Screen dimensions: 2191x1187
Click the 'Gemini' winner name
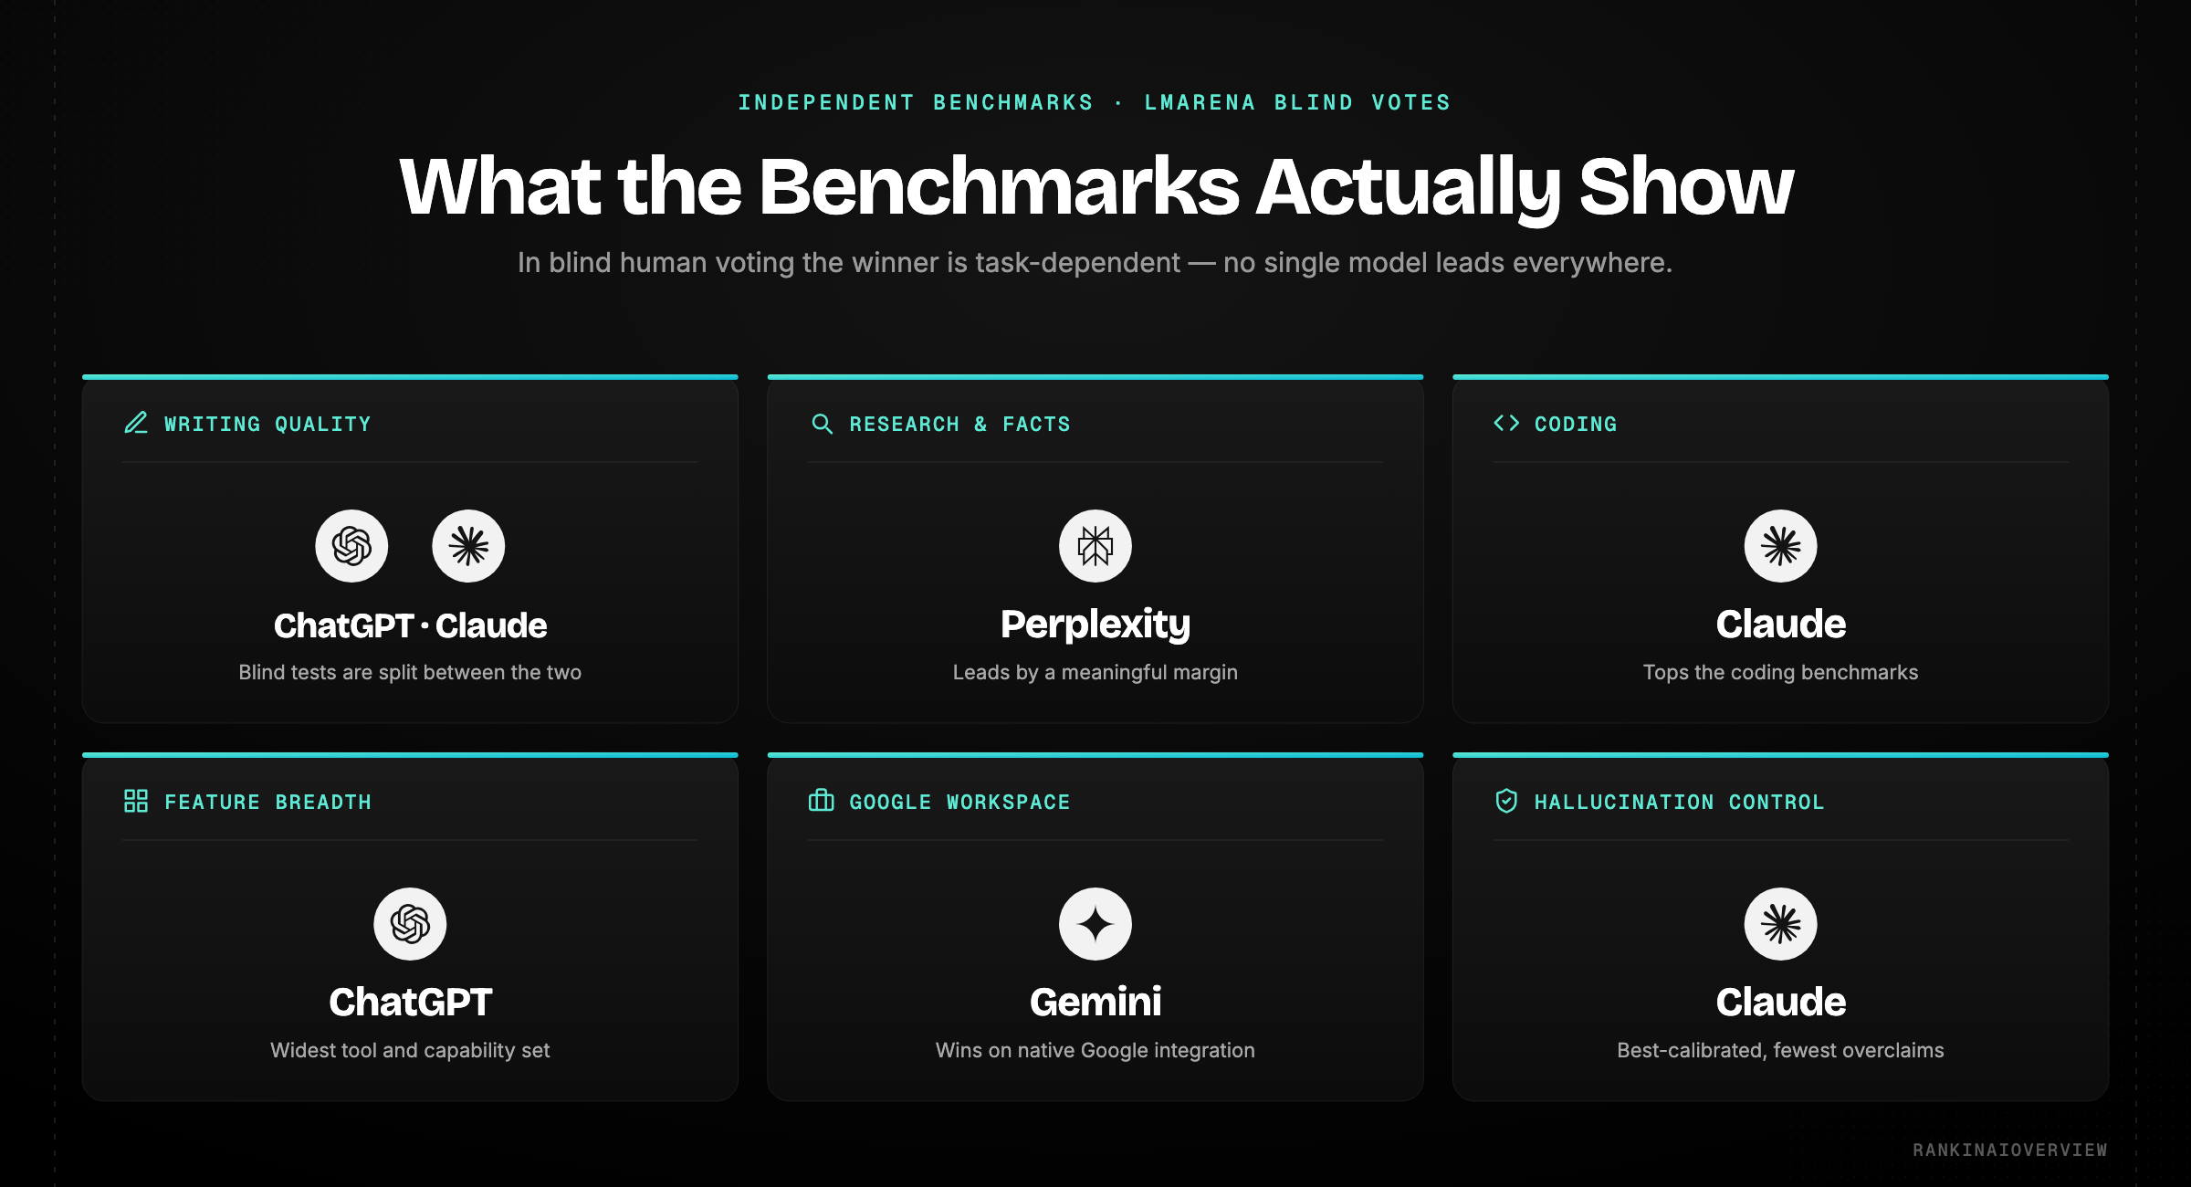(x=1095, y=1003)
